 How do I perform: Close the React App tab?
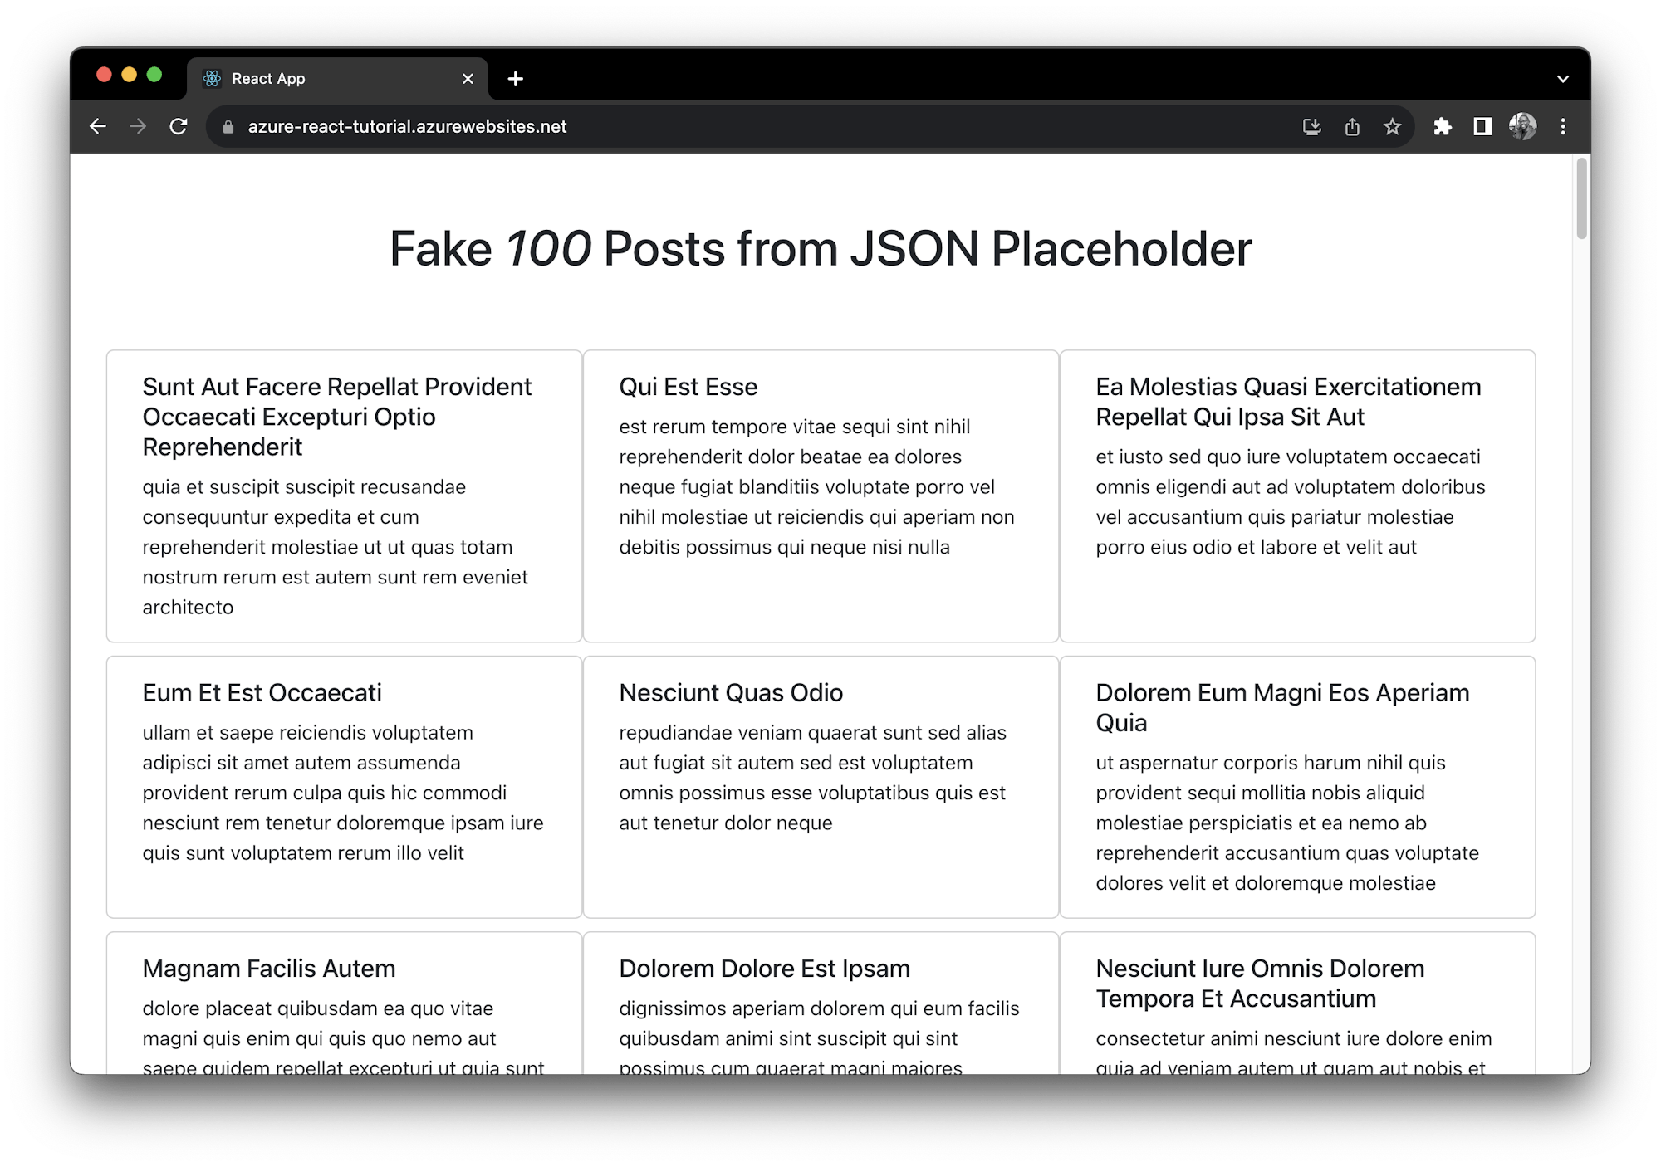pos(468,79)
